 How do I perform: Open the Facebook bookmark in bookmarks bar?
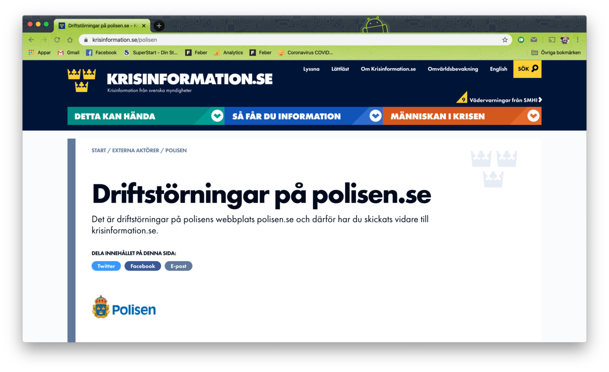pos(101,53)
